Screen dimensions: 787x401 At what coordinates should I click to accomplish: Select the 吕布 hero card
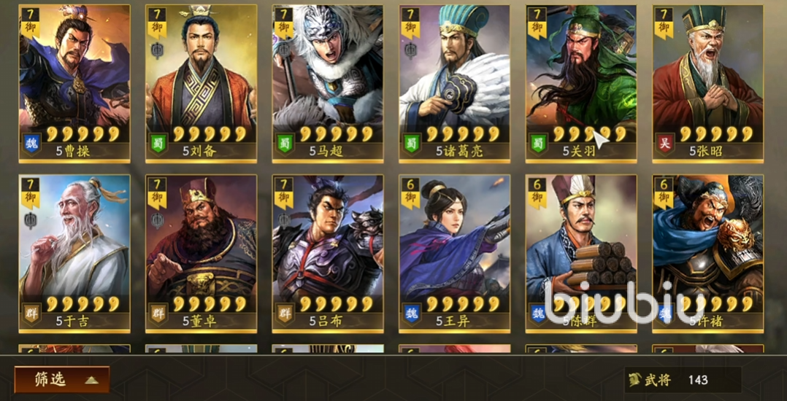(x=328, y=254)
